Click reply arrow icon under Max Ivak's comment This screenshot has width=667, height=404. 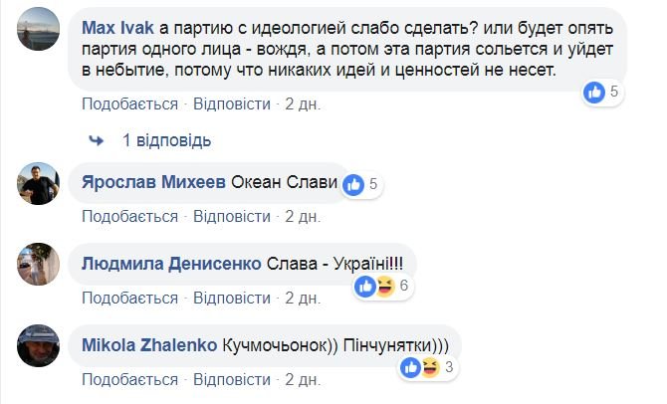pos(97,139)
